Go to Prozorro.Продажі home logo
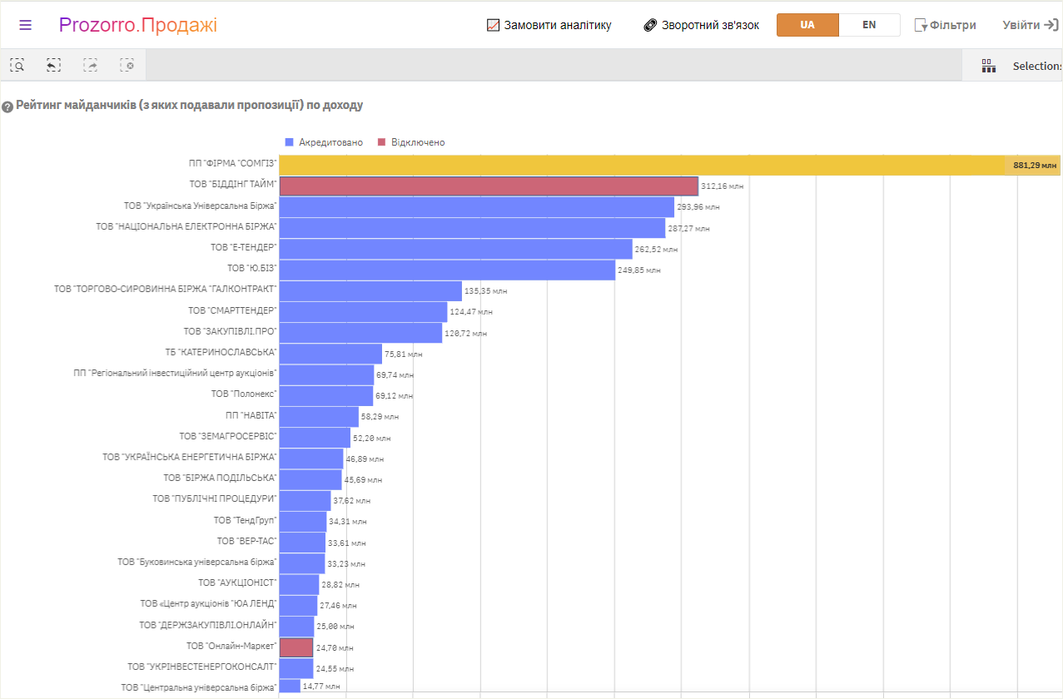 [x=138, y=25]
